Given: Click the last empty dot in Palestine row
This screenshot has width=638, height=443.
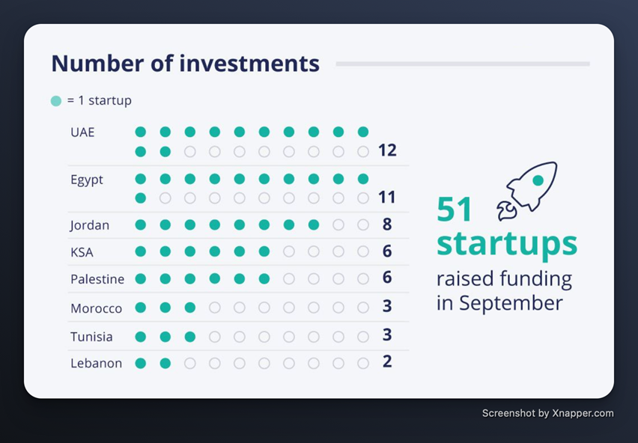Looking at the screenshot, I should 363,279.
